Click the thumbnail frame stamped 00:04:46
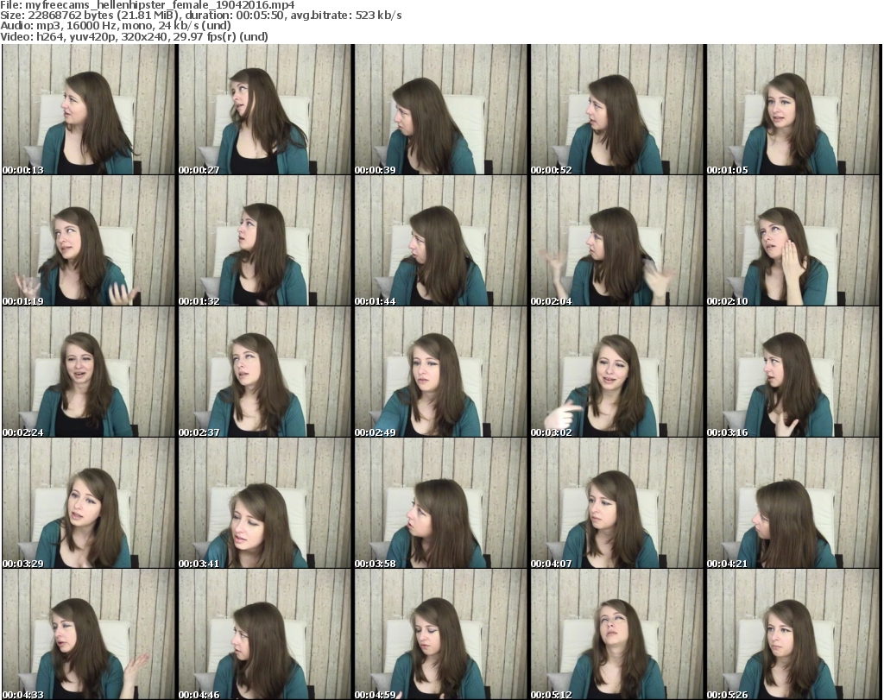This screenshot has width=884, height=700. click(265, 634)
